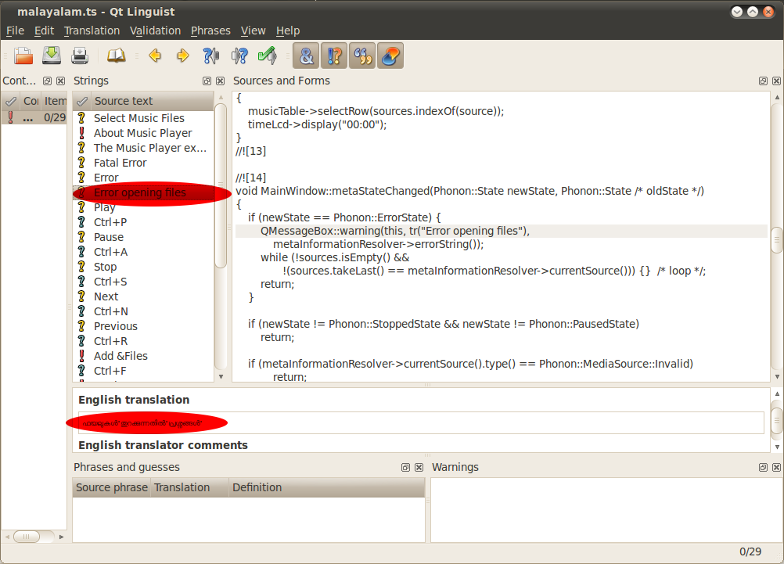Select the 'Next' string row
The height and width of the screenshot is (564, 784).
pyautogui.click(x=144, y=296)
